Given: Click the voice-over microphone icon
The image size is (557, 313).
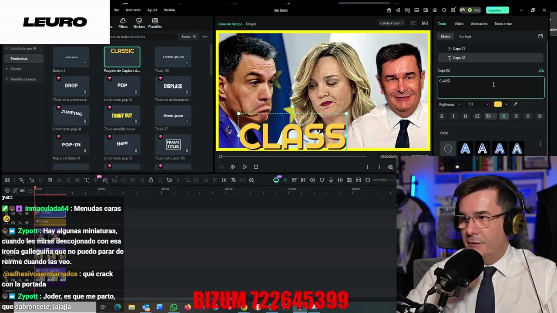Looking at the screenshot, I should click(x=331, y=180).
